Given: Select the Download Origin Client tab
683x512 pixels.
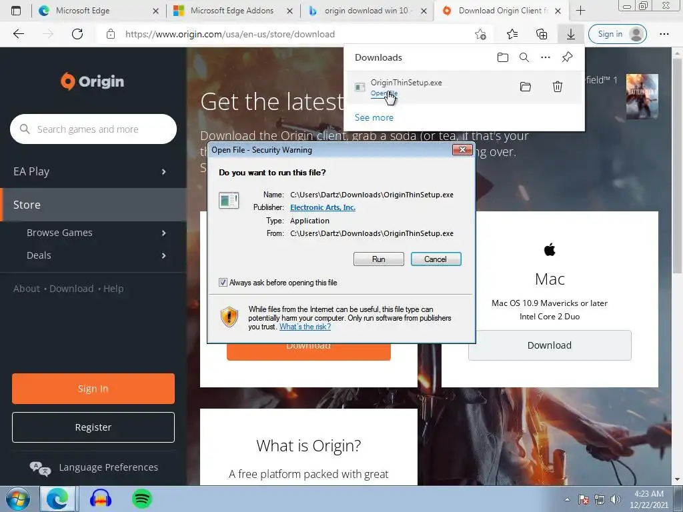Looking at the screenshot, I should pyautogui.click(x=501, y=11).
